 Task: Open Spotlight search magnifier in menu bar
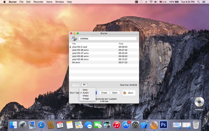[199, 2]
